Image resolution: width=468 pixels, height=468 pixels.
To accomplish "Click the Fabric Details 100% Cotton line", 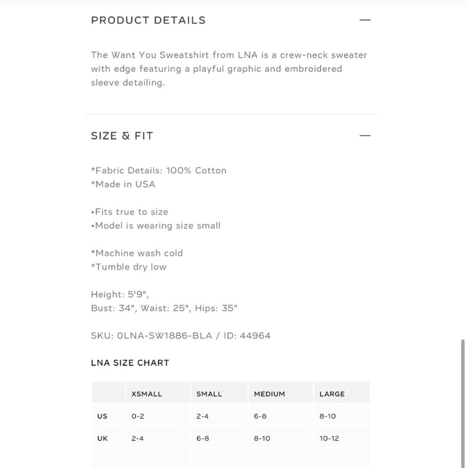I will (159, 170).
